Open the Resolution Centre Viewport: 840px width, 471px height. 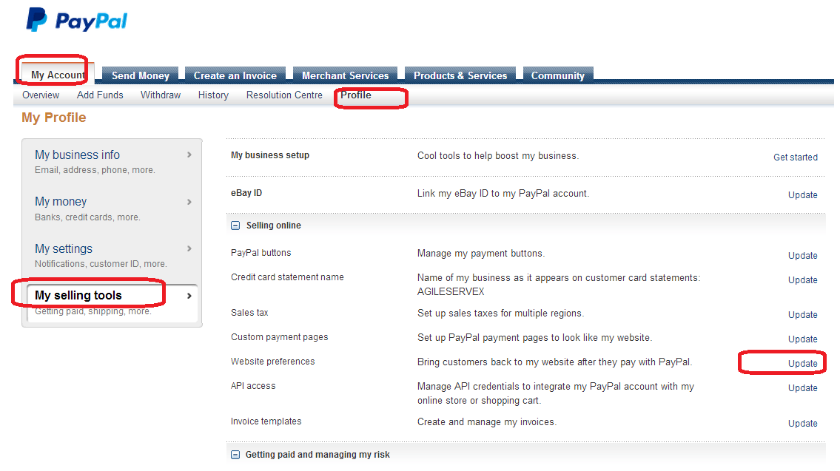[x=284, y=95]
